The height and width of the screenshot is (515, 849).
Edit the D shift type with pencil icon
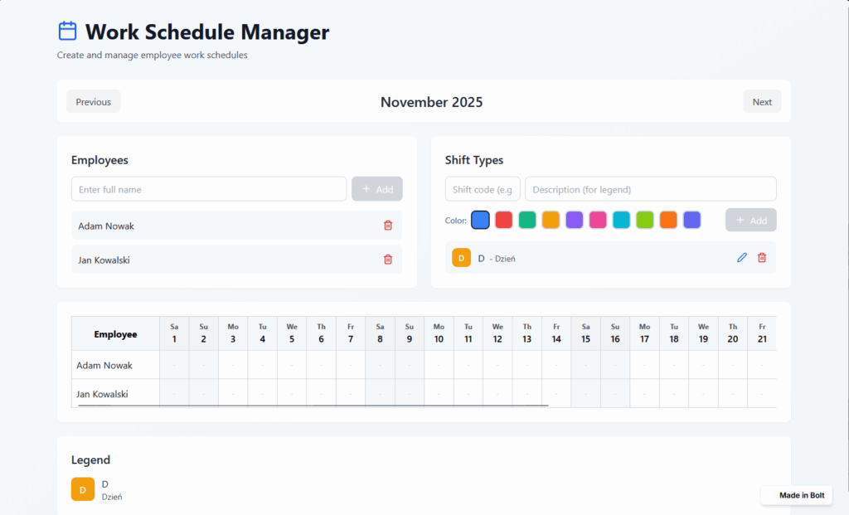pos(741,258)
